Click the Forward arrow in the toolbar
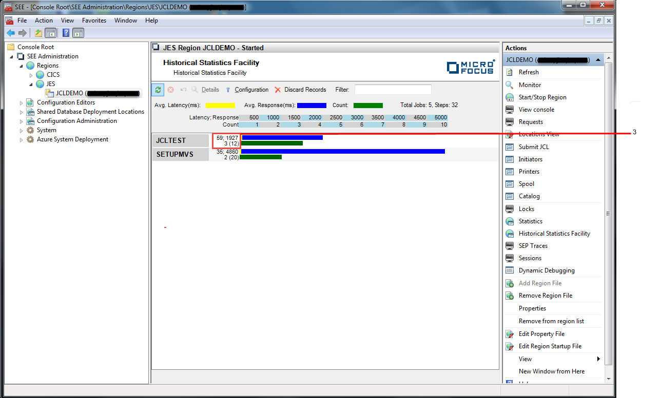661x398 pixels. pyautogui.click(x=22, y=33)
